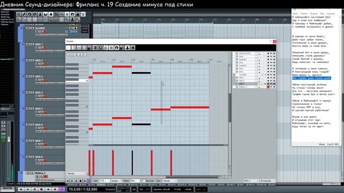Toggle the purple repeat button in main transport

click(x=62, y=189)
